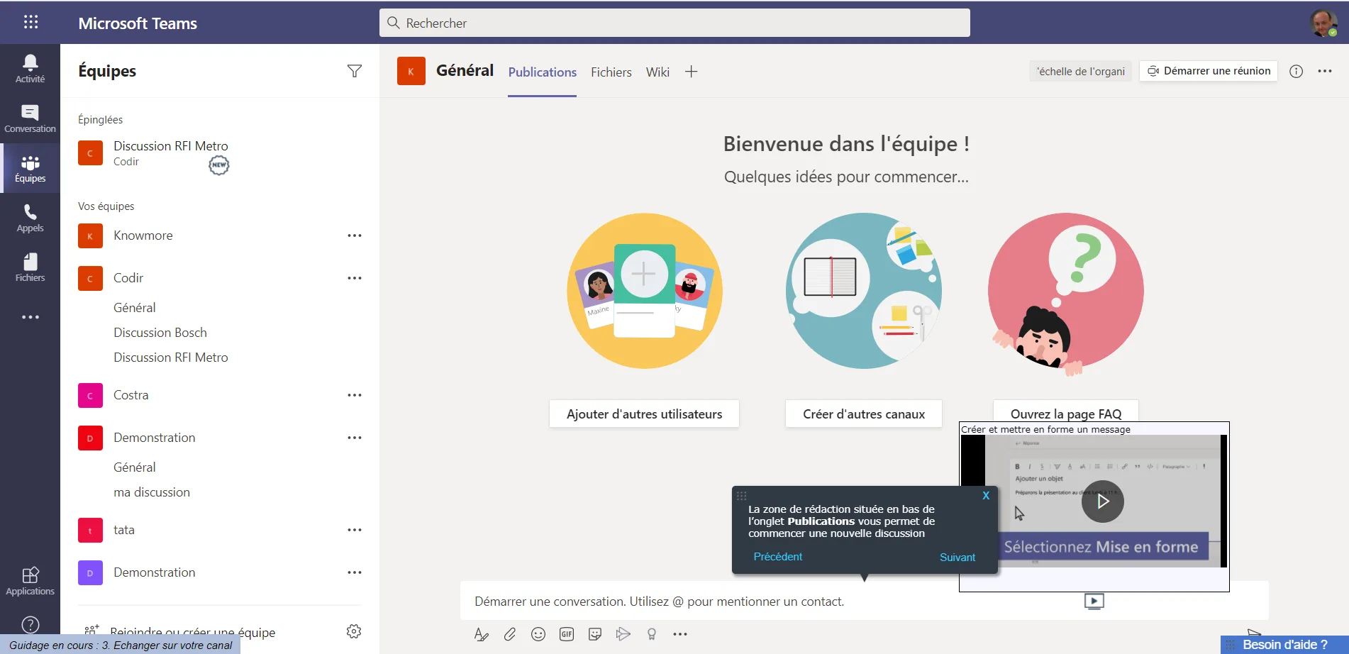Viewport: 1349px width, 654px height.
Task: Open more options for Knowmore team
Action: coord(355,235)
